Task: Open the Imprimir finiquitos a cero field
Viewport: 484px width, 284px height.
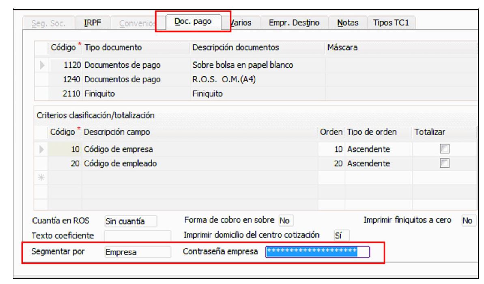Action: (468, 220)
